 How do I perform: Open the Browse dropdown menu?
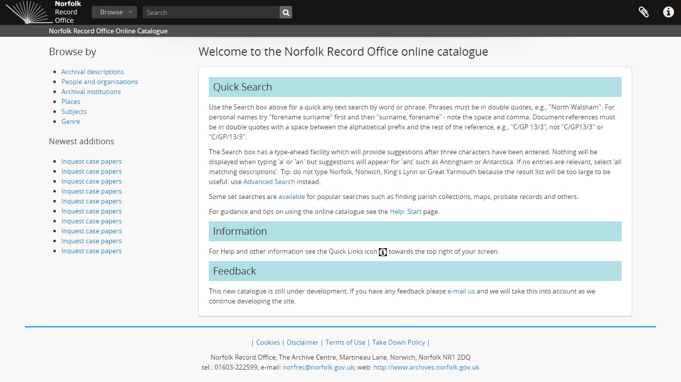point(114,12)
